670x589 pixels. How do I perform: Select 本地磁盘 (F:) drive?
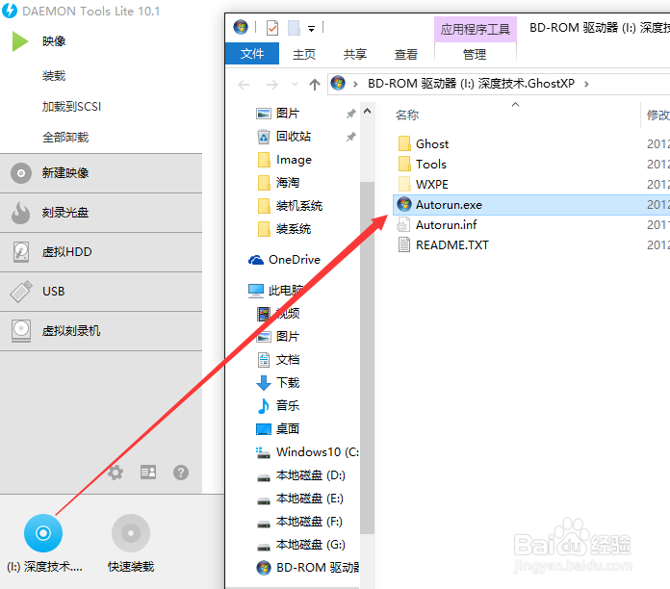pyautogui.click(x=299, y=521)
